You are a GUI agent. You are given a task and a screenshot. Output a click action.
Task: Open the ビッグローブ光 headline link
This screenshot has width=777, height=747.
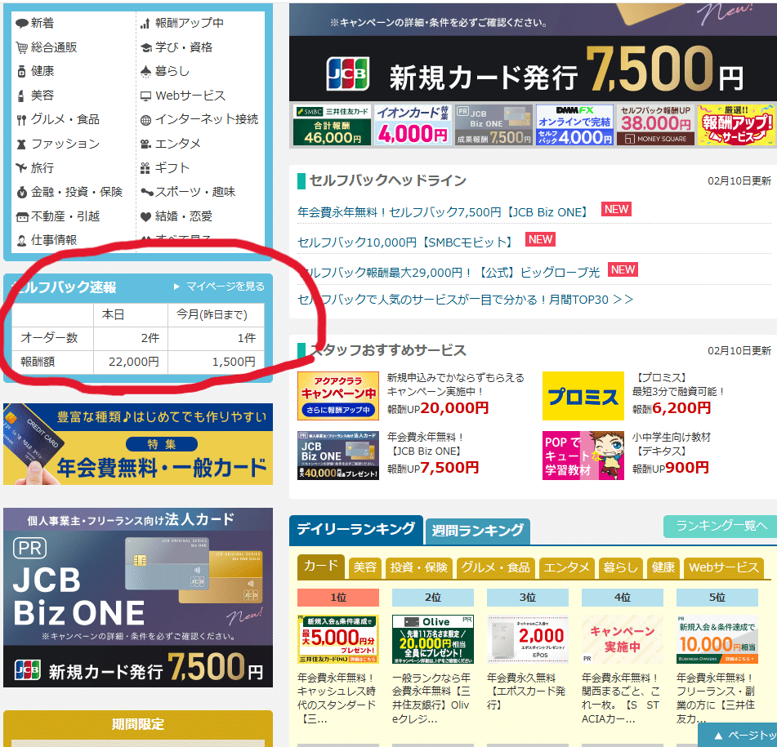coord(449,272)
